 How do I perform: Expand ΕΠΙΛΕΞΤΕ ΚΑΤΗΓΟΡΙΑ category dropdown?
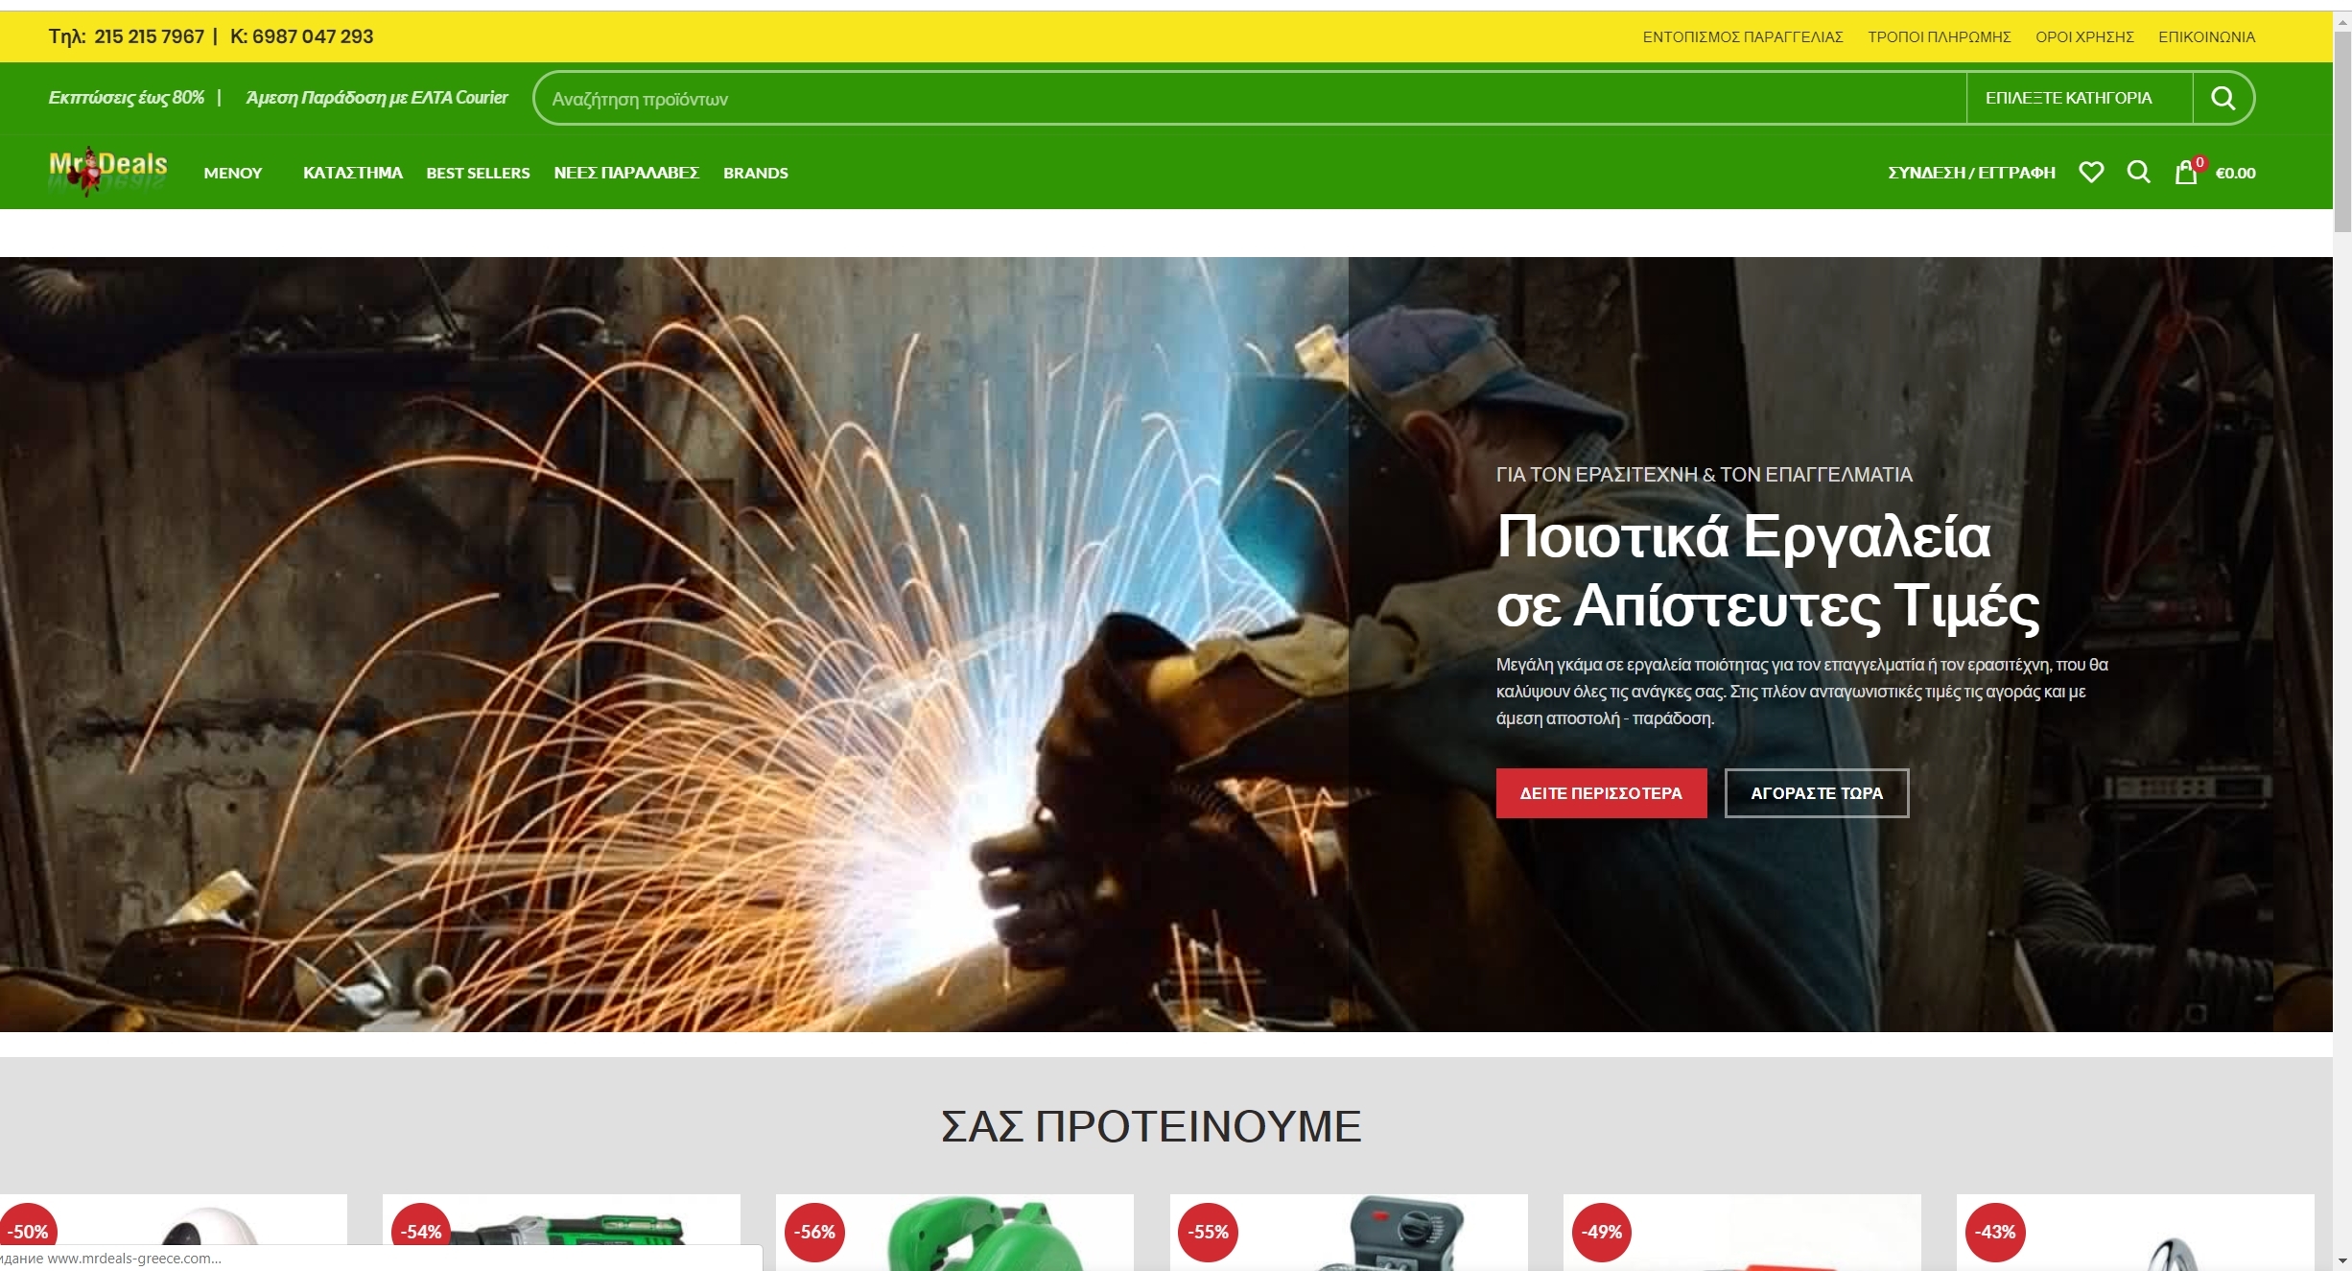2069,98
